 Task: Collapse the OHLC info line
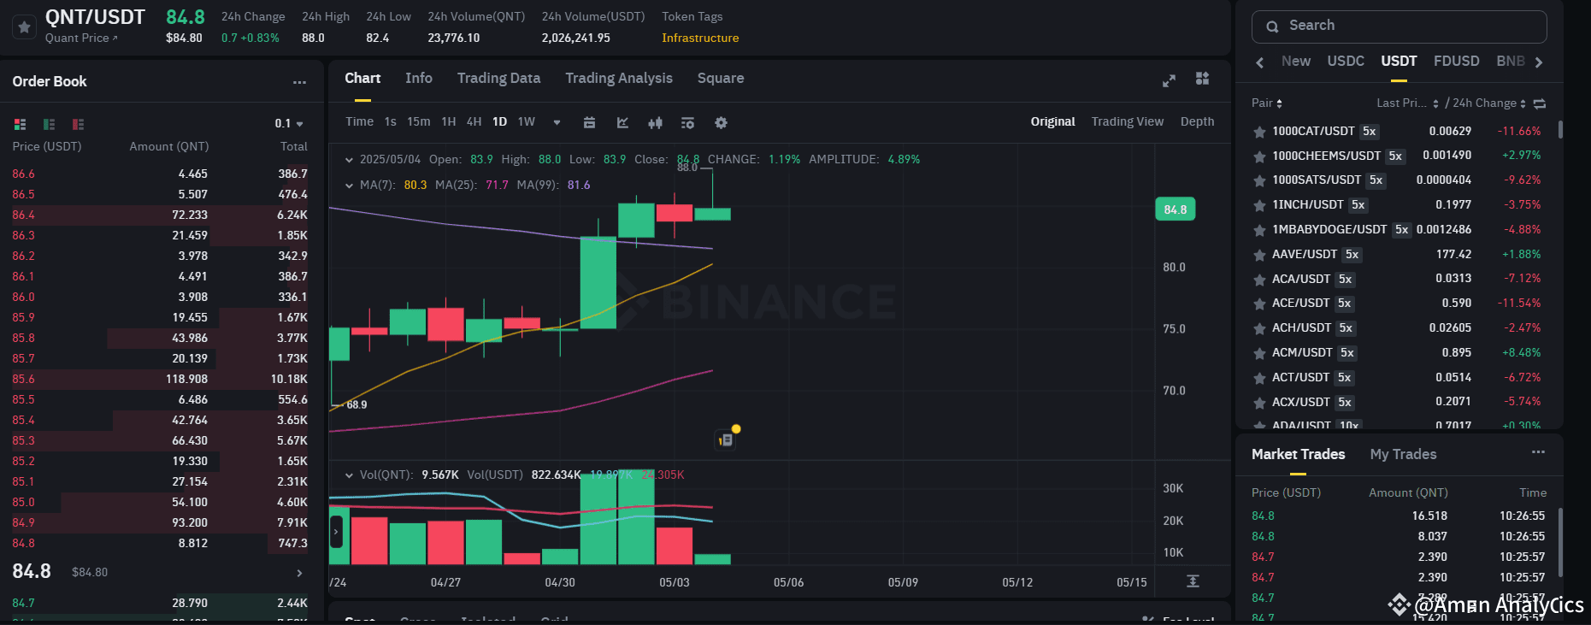pos(349,160)
